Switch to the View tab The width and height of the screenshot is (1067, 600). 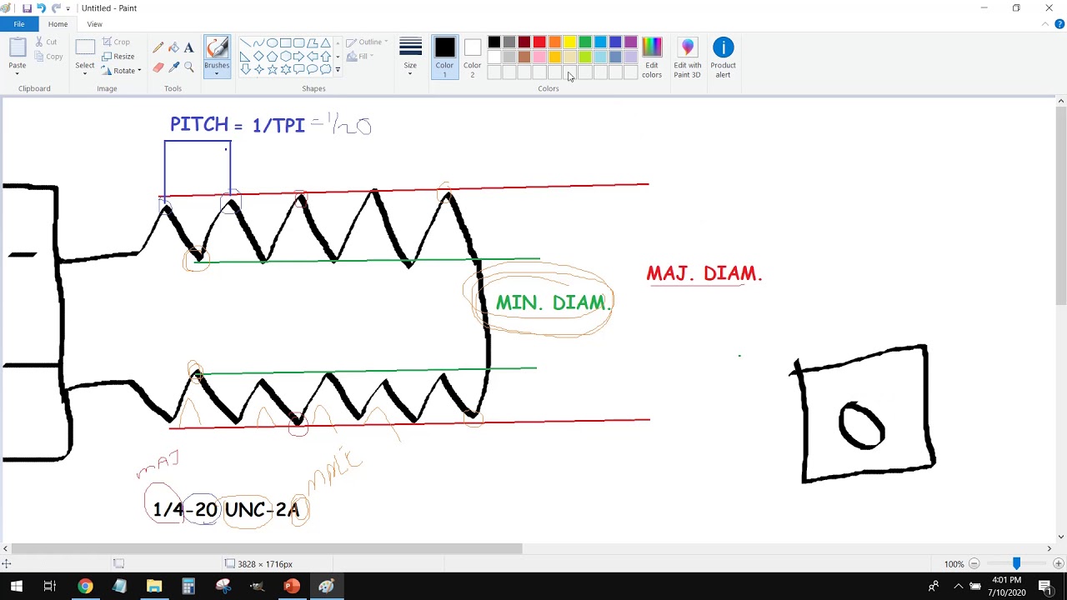94,24
